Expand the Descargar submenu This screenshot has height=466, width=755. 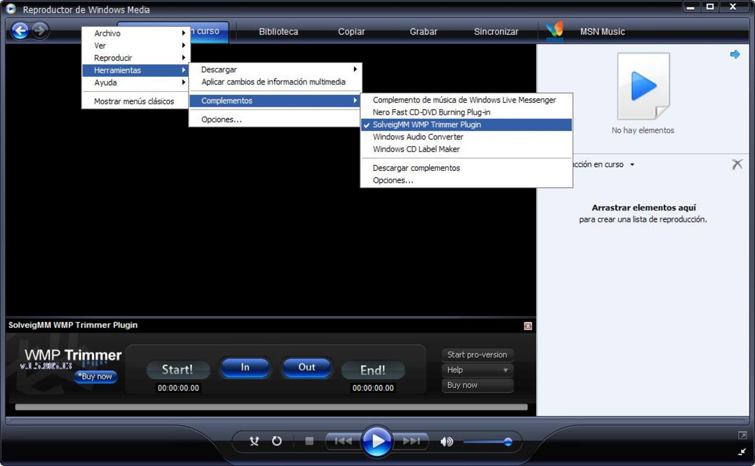[276, 69]
